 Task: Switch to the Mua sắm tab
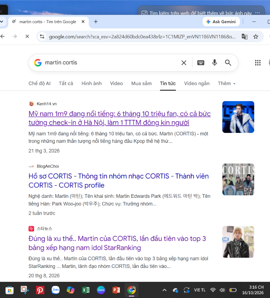[141, 84]
